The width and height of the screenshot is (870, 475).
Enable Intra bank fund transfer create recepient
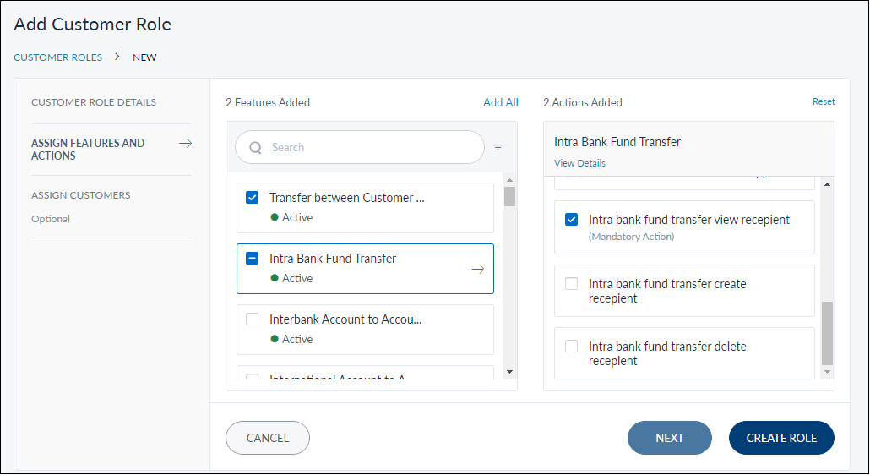pyautogui.click(x=572, y=284)
